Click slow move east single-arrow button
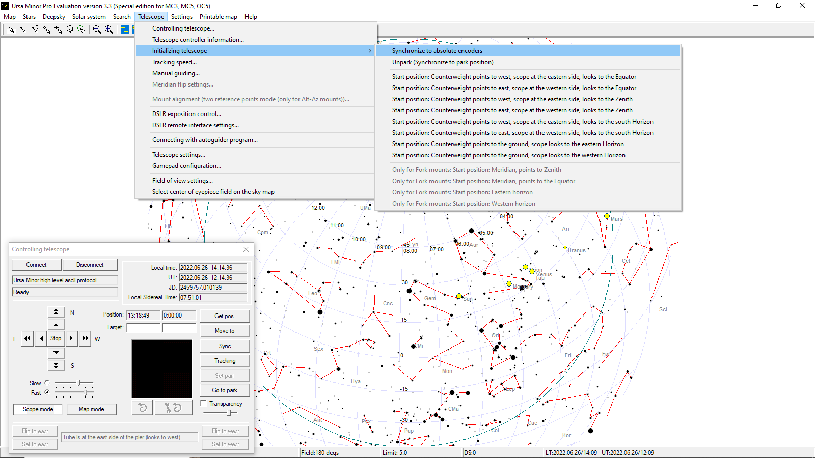 tap(41, 338)
